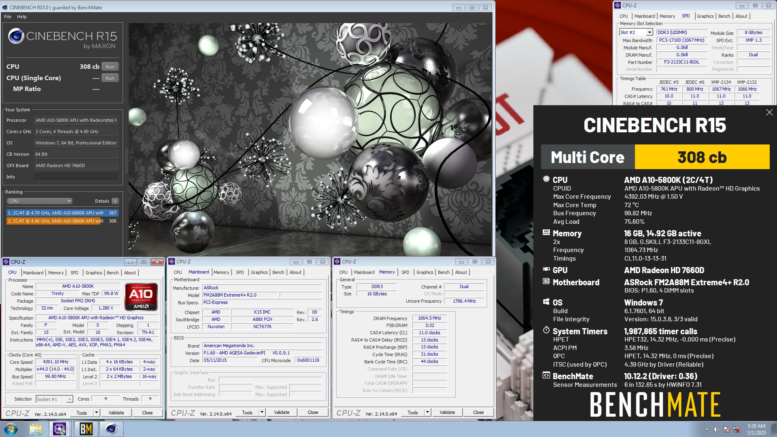Click the volume speaker tray icon
Image resolution: width=777 pixels, height=437 pixels.
tap(716, 429)
